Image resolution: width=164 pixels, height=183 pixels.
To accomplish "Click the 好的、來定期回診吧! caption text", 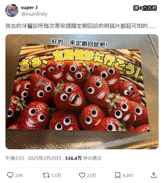I will (x=79, y=43).
